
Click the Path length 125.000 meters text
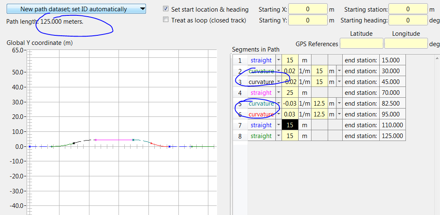pyautogui.click(x=45, y=22)
